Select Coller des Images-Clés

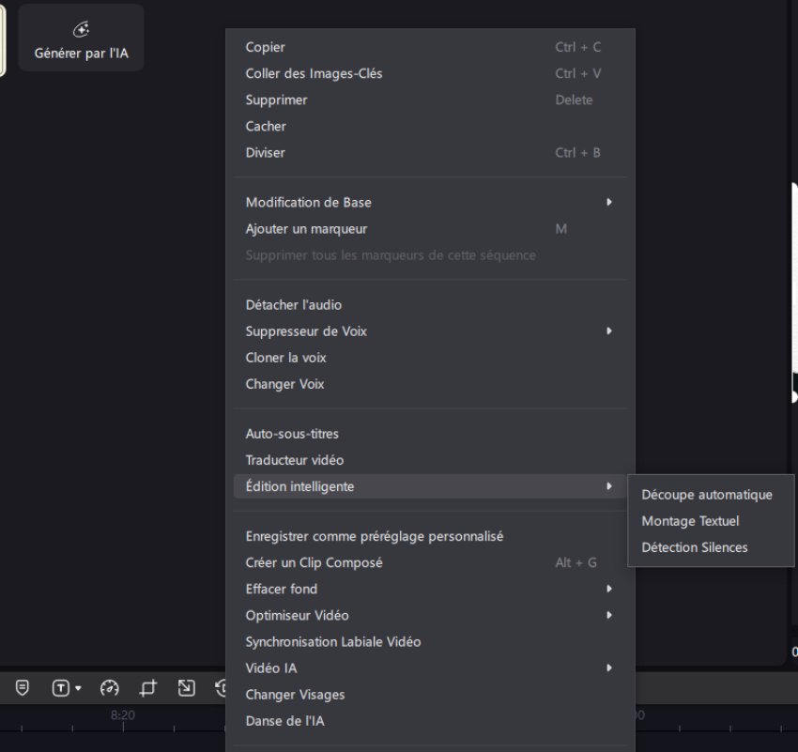[430, 73]
